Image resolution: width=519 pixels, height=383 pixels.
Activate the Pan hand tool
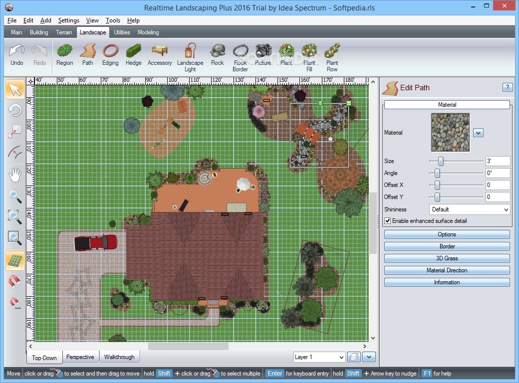(15, 175)
